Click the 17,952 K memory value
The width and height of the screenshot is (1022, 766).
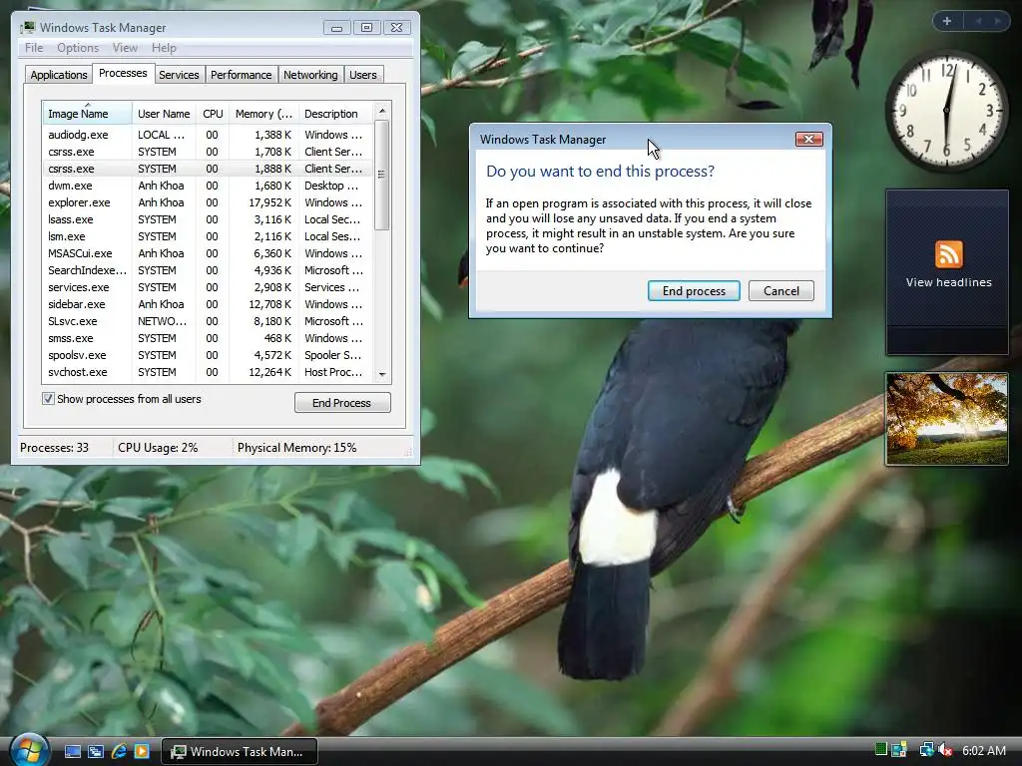click(269, 202)
